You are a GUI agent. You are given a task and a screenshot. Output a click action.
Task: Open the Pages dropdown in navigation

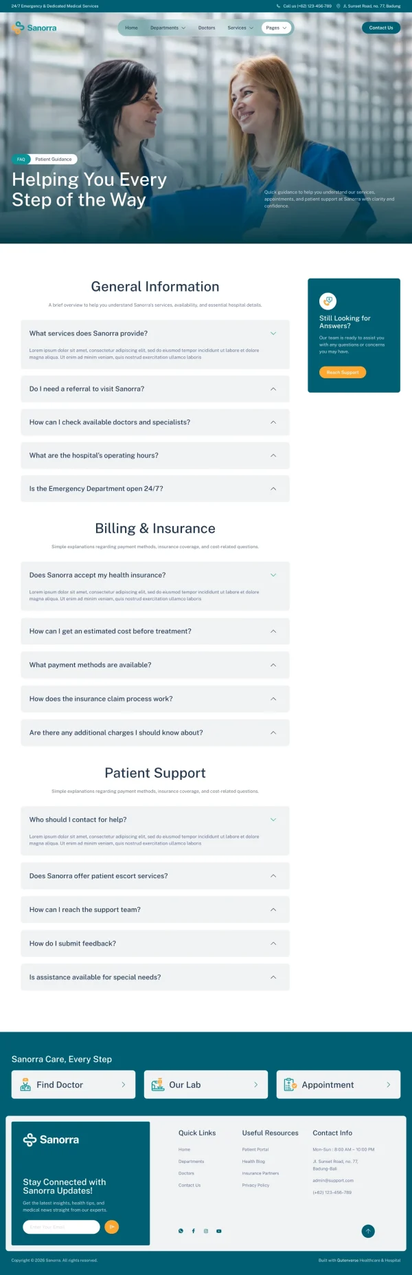pyautogui.click(x=276, y=28)
